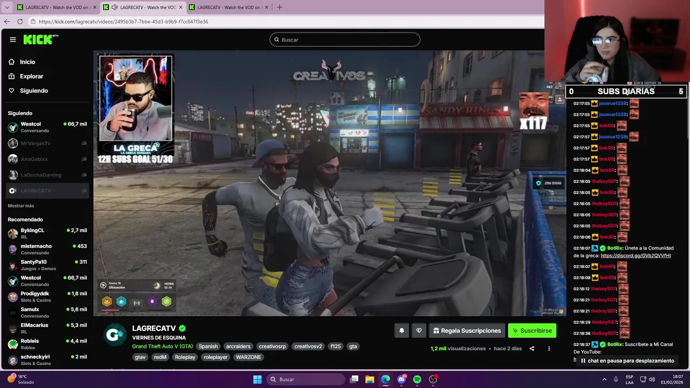Open Prodigyddk recommended channel

point(47,296)
